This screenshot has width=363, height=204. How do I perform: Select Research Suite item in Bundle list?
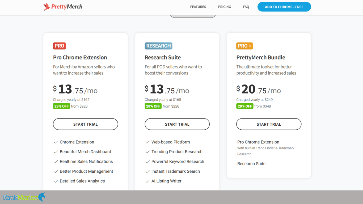coord(251,164)
